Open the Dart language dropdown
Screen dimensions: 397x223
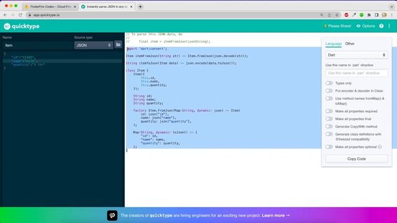pos(357,55)
